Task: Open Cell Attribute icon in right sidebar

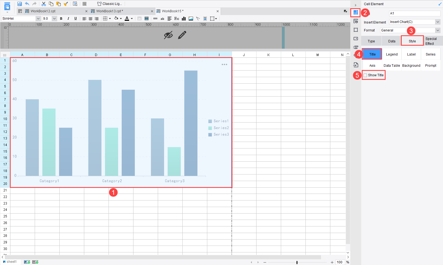Action: tap(356, 21)
